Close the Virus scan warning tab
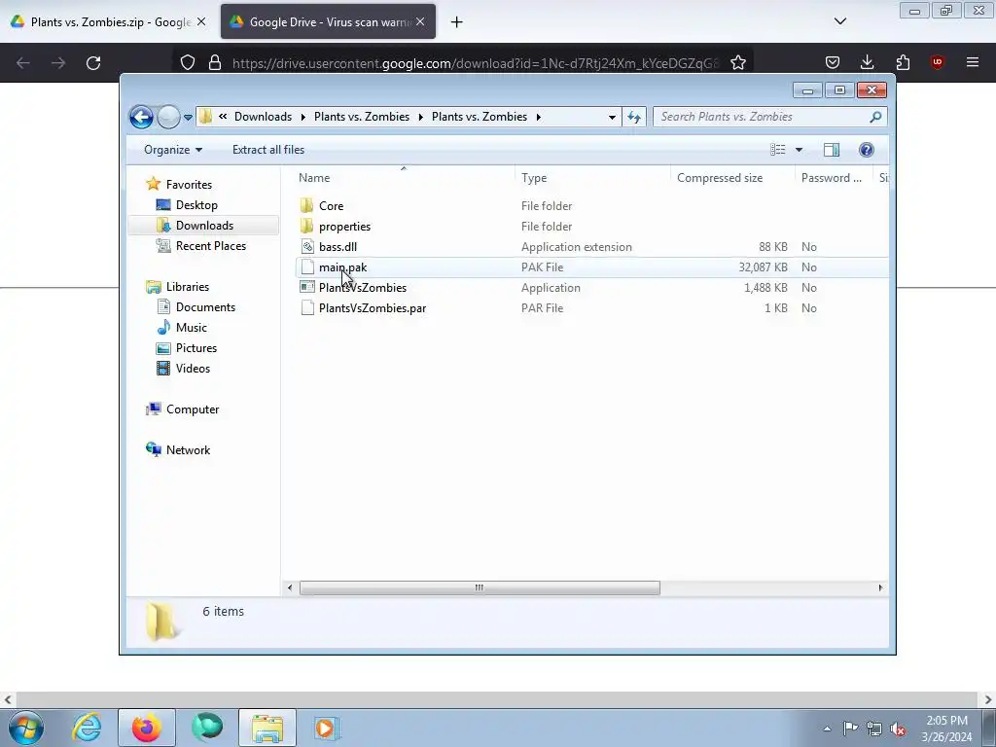This screenshot has height=747, width=996. tap(420, 21)
